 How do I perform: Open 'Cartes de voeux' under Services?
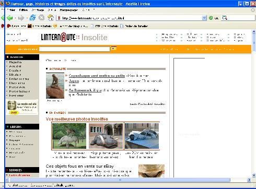click(19, 175)
